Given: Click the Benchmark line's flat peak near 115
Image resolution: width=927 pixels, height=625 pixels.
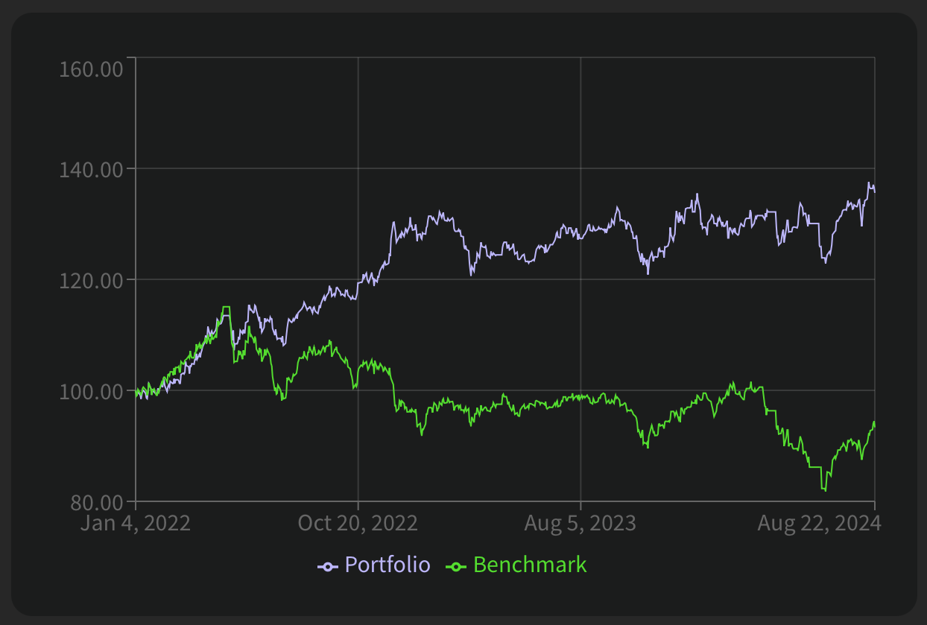Looking at the screenshot, I should [226, 307].
